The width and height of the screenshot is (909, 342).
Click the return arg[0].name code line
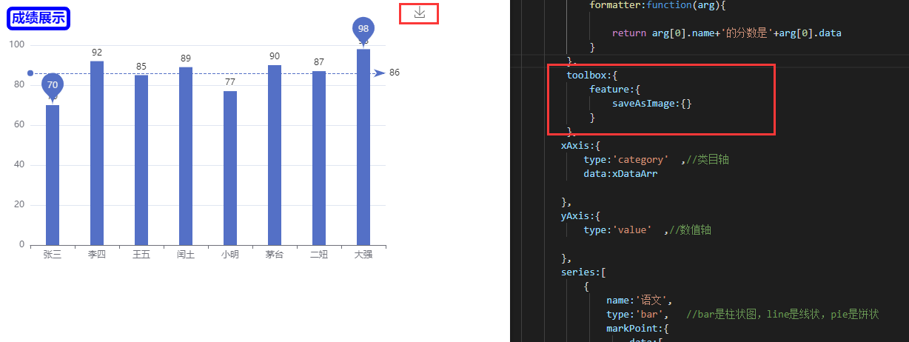[x=727, y=33]
